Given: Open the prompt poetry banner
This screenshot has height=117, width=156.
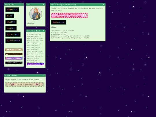Looking at the screenshot, I should [25, 84].
